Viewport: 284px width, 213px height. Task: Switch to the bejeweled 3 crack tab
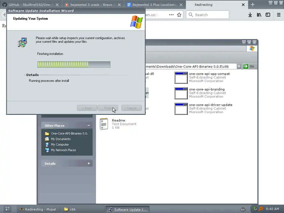(x=93, y=5)
